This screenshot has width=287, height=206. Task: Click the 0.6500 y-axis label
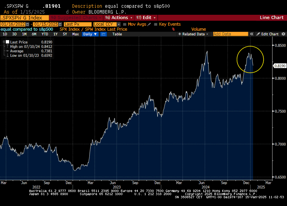(x=280, y=177)
